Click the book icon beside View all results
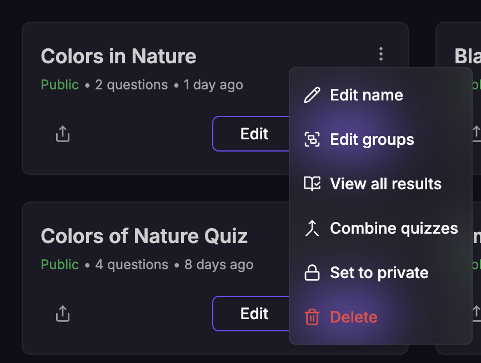Image resolution: width=481 pixels, height=363 pixels. [x=312, y=184]
